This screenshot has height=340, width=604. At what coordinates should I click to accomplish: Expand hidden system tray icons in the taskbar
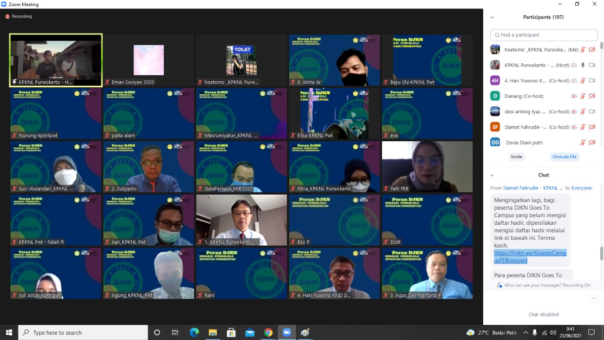526,332
